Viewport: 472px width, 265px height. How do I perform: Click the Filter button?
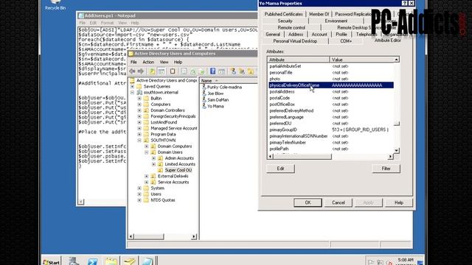pos(386,169)
